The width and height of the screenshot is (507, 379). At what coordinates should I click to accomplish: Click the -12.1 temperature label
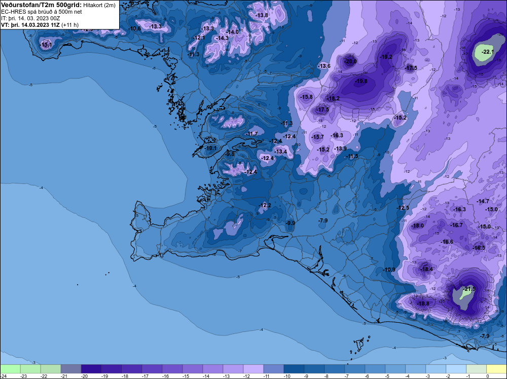click(199, 37)
